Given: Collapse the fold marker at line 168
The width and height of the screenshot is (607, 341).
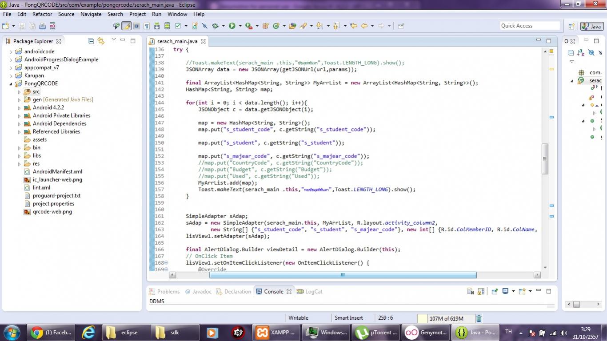Looking at the screenshot, I should 166,263.
